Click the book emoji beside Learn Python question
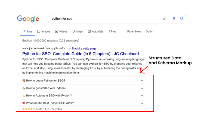204x122 pixels. pos(24,81)
